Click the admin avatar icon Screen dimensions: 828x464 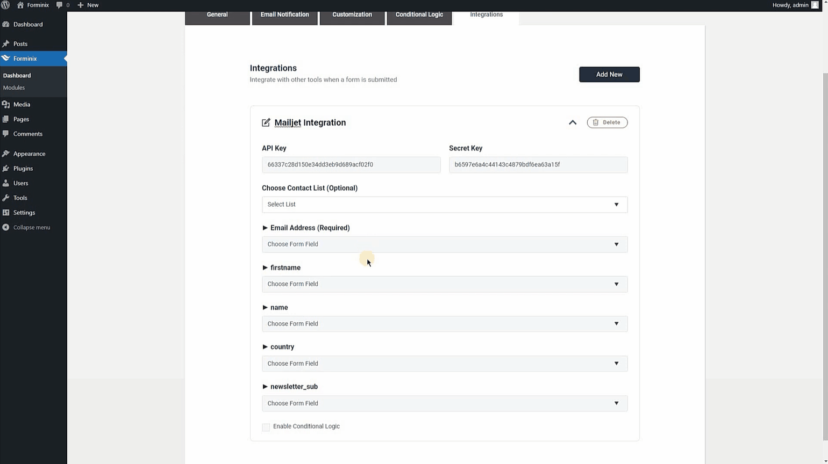[815, 5]
